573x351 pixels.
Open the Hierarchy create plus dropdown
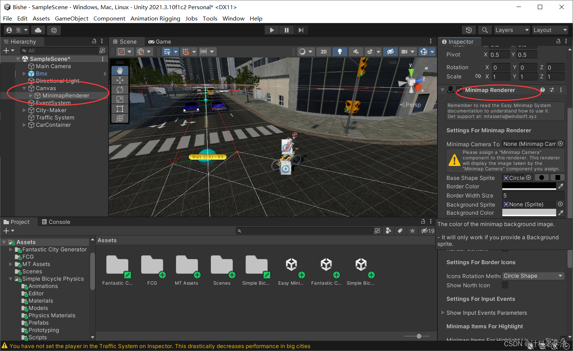pos(9,51)
